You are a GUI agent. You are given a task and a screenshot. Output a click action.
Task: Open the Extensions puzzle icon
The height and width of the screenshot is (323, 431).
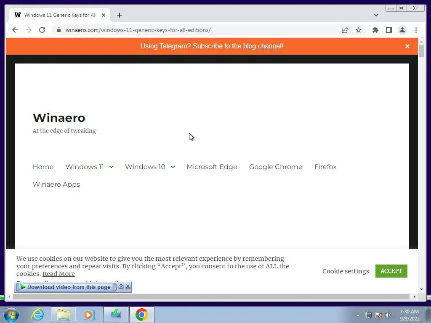375,30
